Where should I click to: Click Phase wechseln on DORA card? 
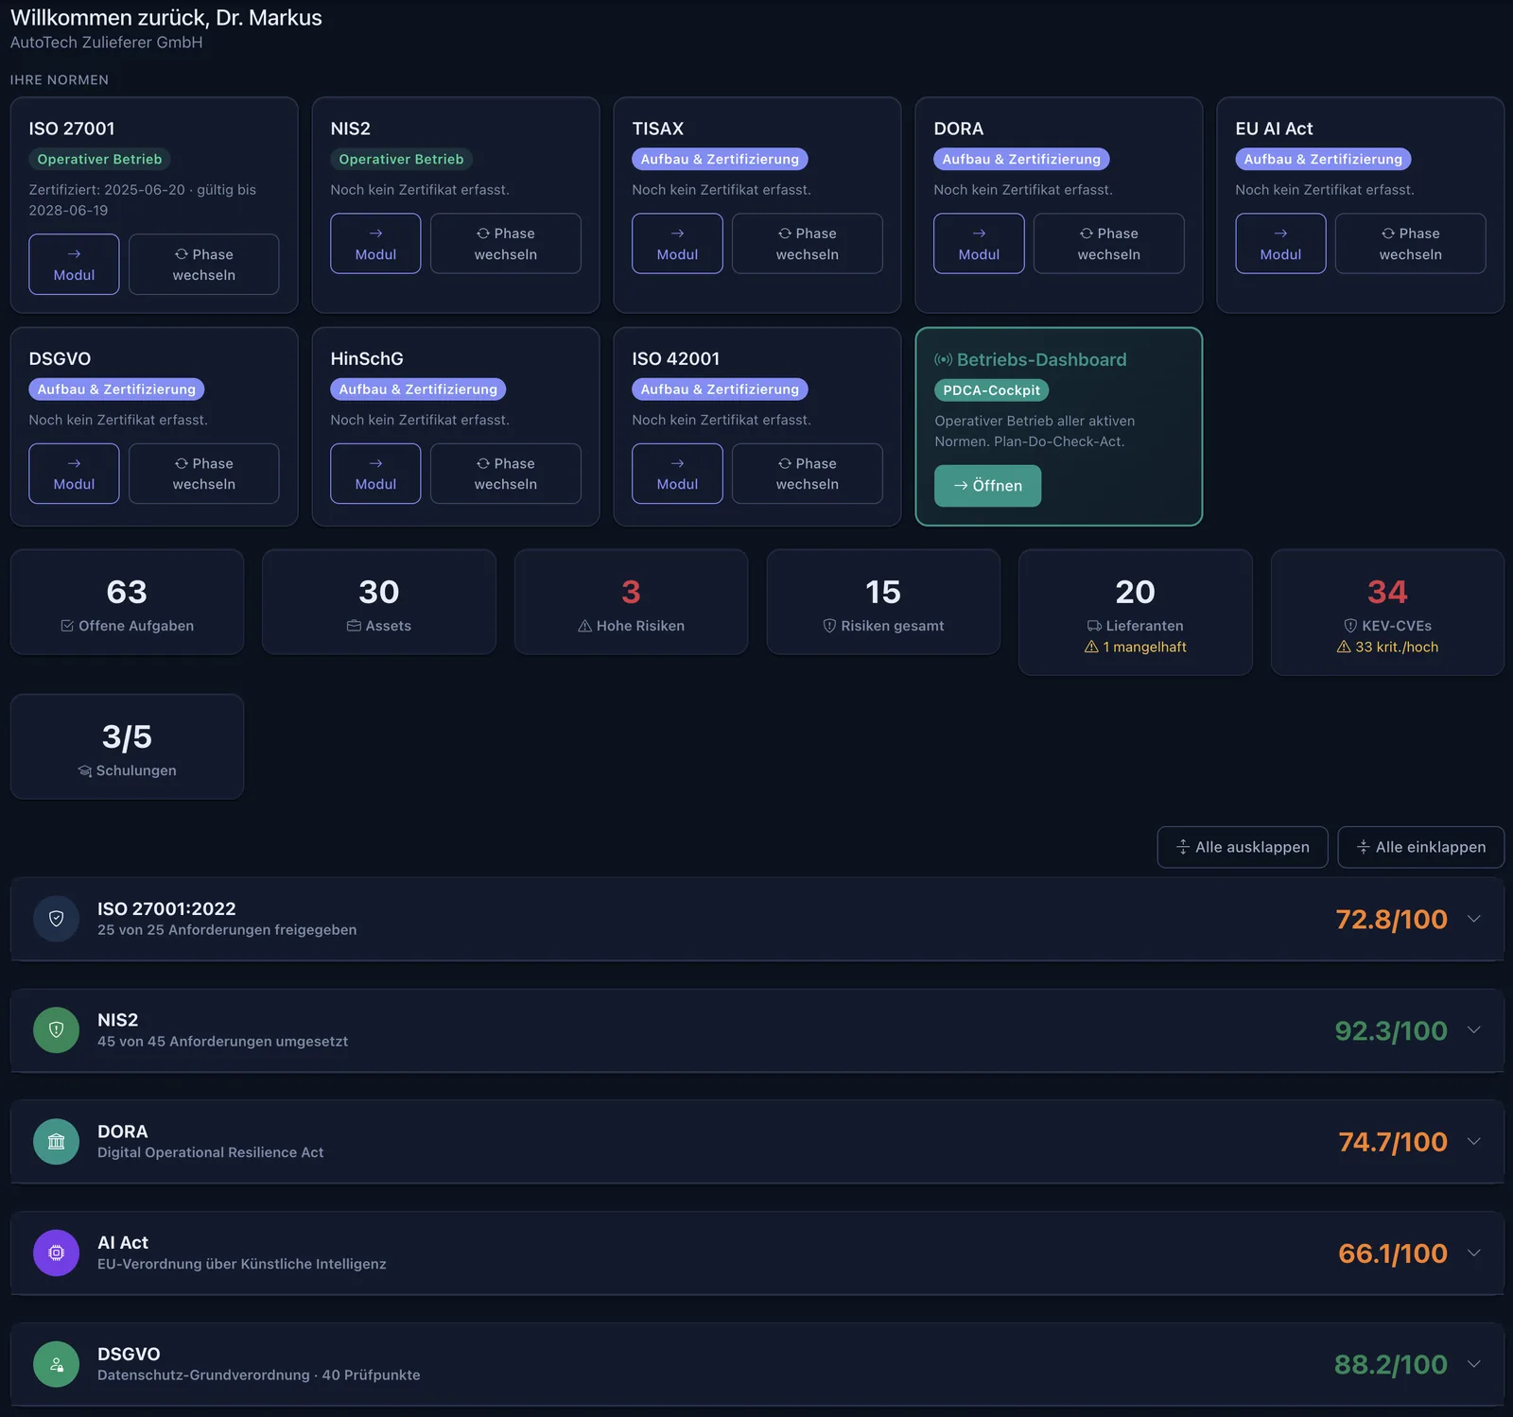(x=1108, y=243)
